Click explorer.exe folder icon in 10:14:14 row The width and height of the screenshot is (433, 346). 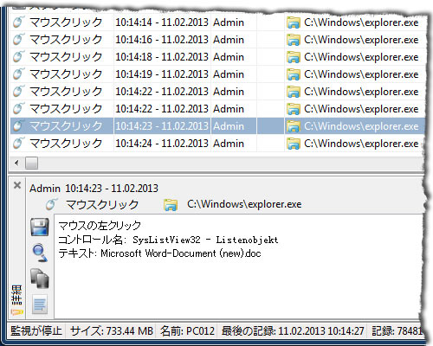(294, 22)
